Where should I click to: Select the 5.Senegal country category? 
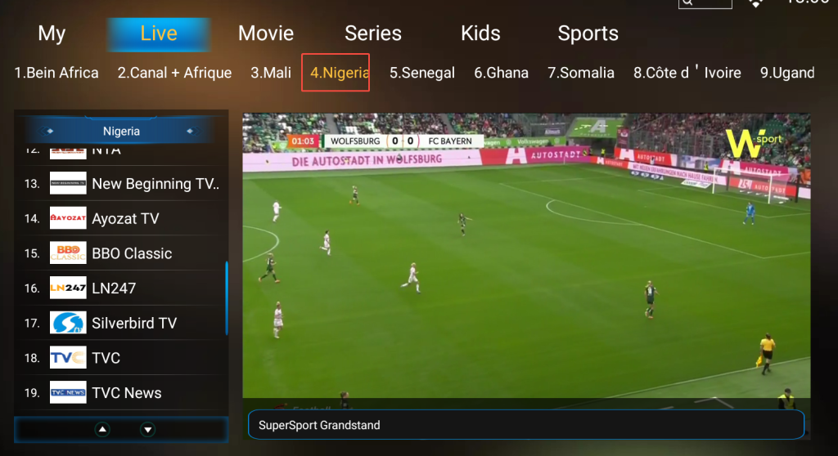point(421,73)
